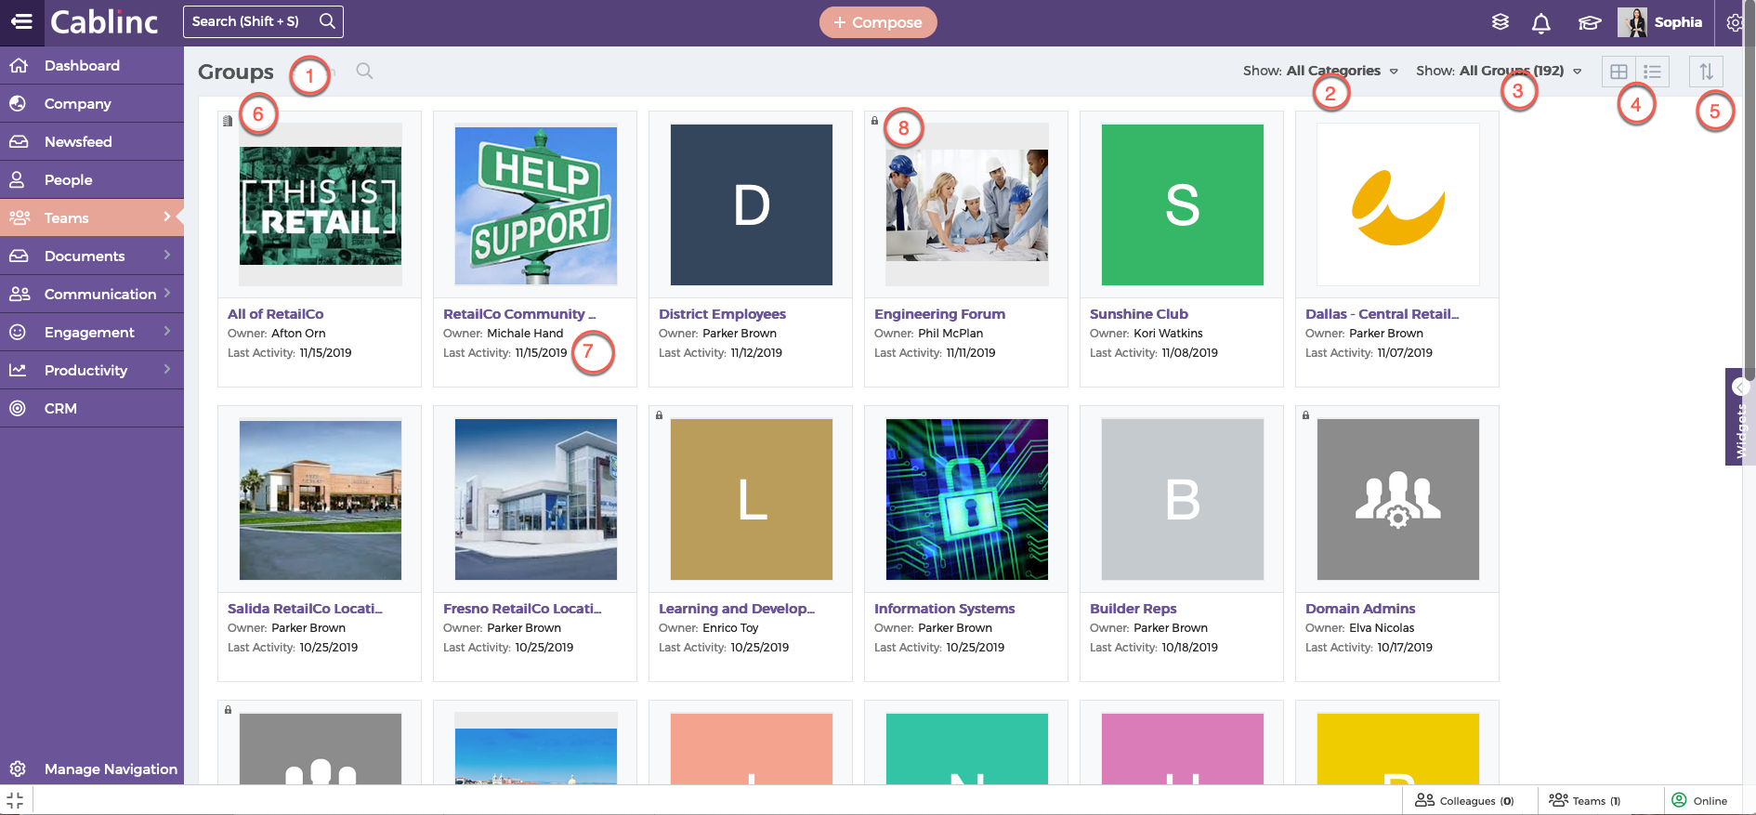Open Colleagues (0) in the status bar
The width and height of the screenshot is (1756, 815).
[1464, 800]
